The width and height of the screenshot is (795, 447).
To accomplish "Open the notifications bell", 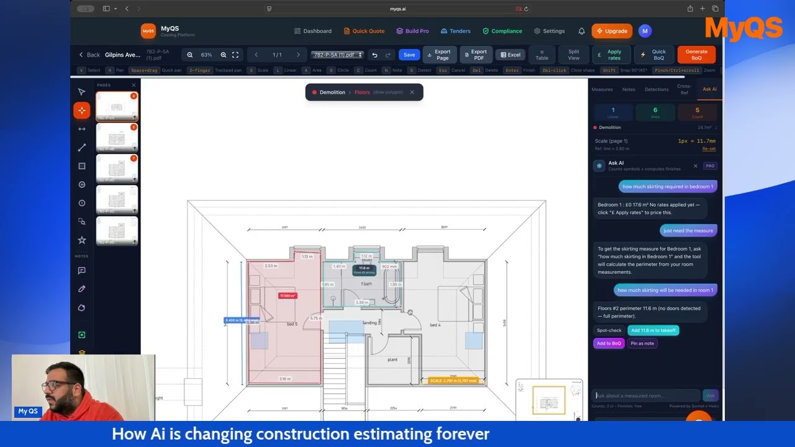I will click(x=581, y=31).
